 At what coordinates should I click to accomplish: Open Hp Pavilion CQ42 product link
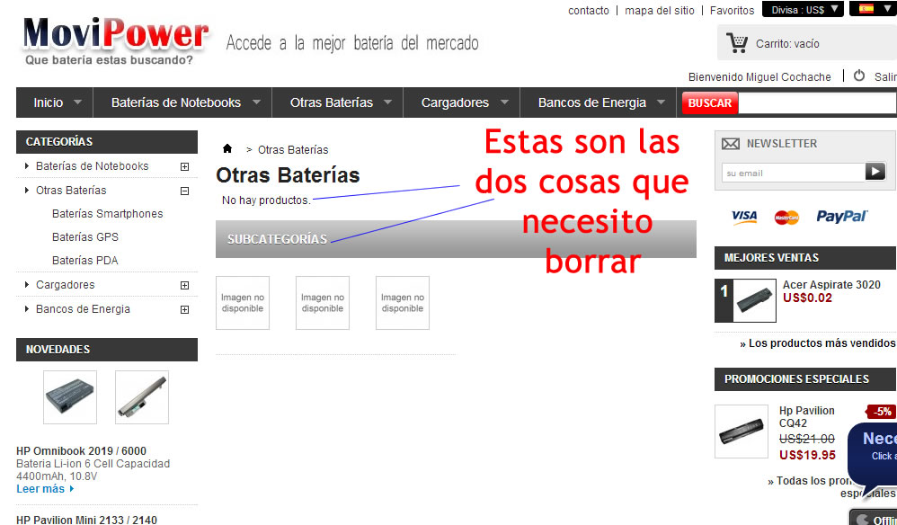(x=806, y=417)
